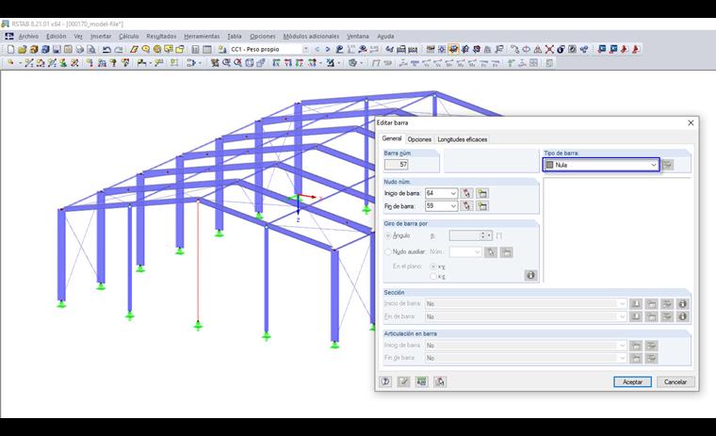Open the Tabla menu

[235, 36]
